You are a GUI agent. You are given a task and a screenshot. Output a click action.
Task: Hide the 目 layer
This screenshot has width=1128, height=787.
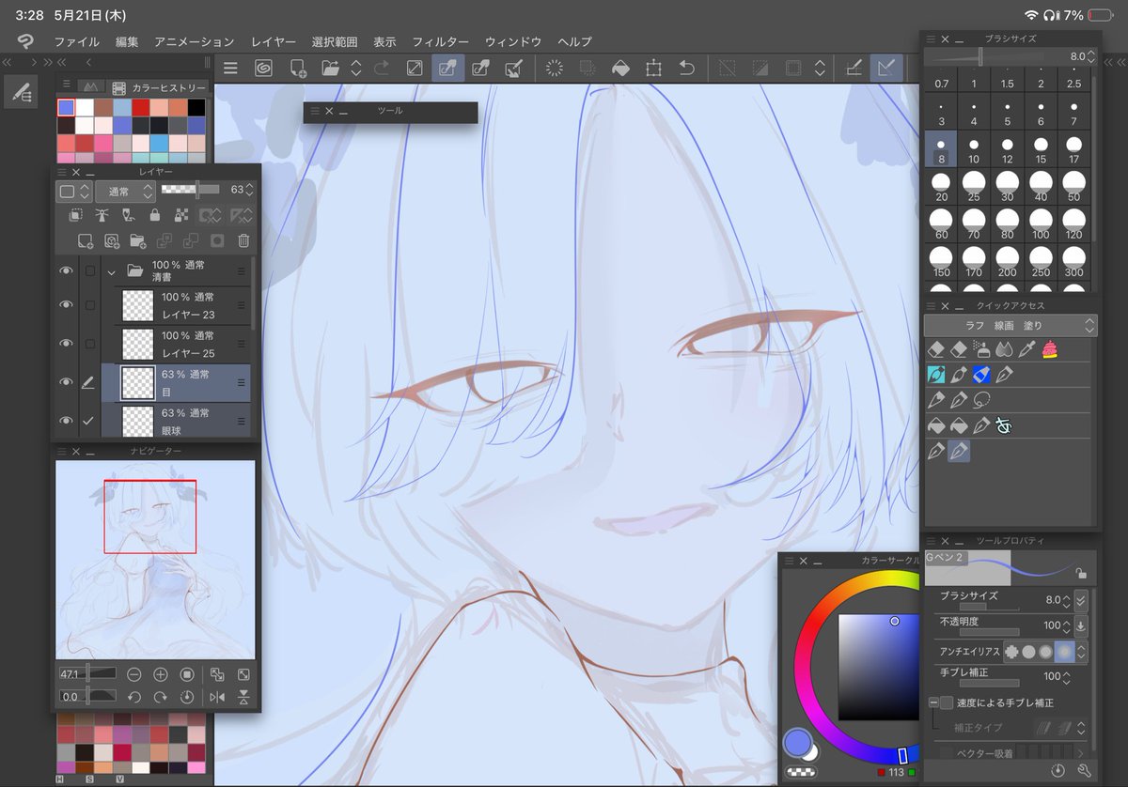pos(67,382)
